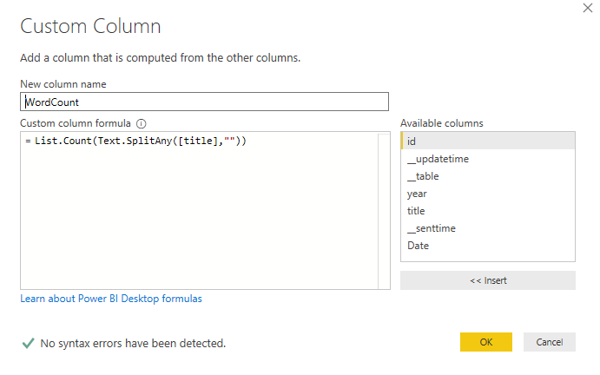Select the __senttime column
This screenshot has width=600, height=375.
[488, 228]
